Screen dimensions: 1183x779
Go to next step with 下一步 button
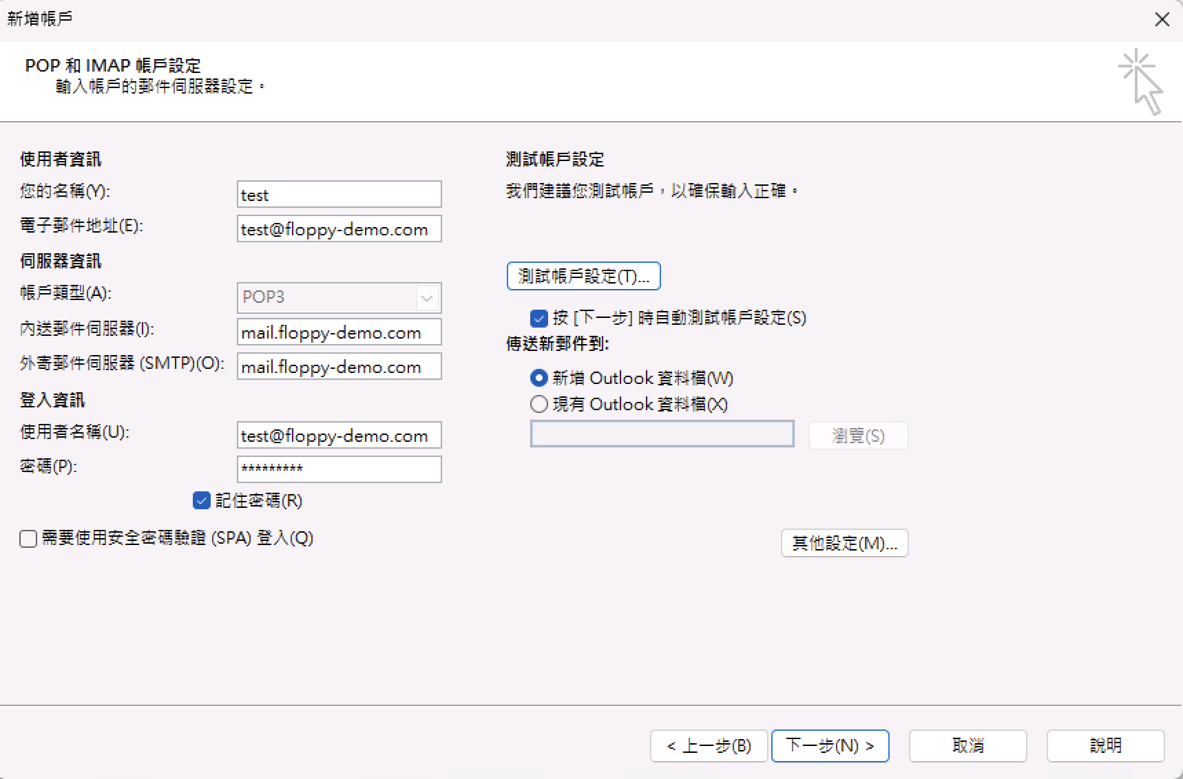click(830, 745)
